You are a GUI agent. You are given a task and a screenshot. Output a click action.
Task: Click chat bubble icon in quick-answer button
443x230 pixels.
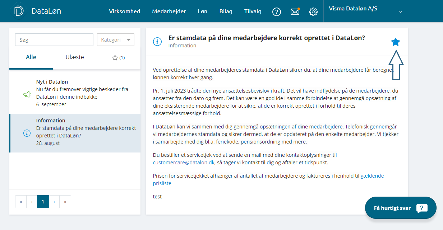[x=422, y=208]
